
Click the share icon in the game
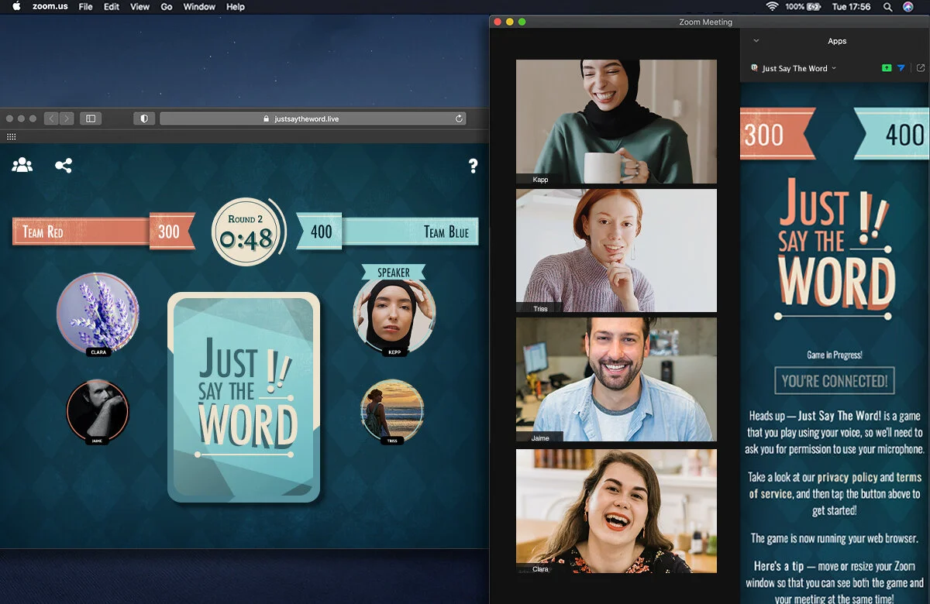(64, 165)
